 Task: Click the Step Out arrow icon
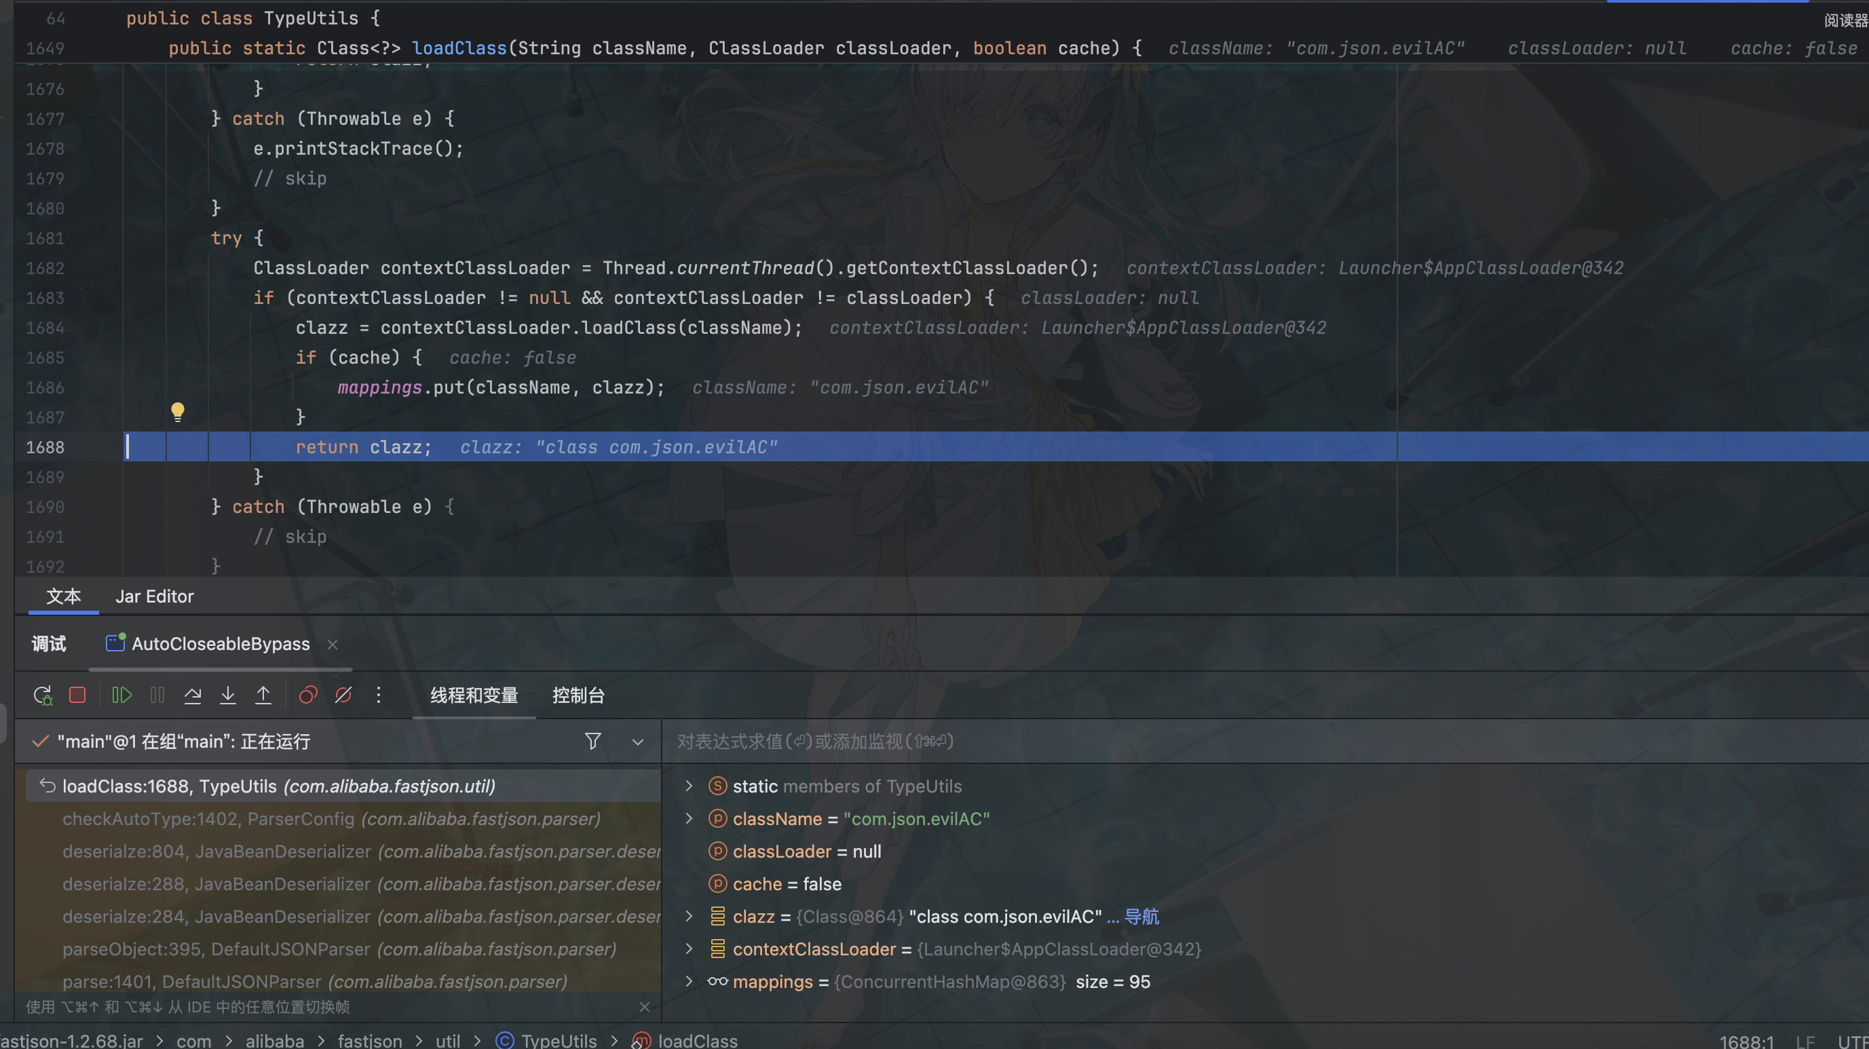(x=263, y=695)
